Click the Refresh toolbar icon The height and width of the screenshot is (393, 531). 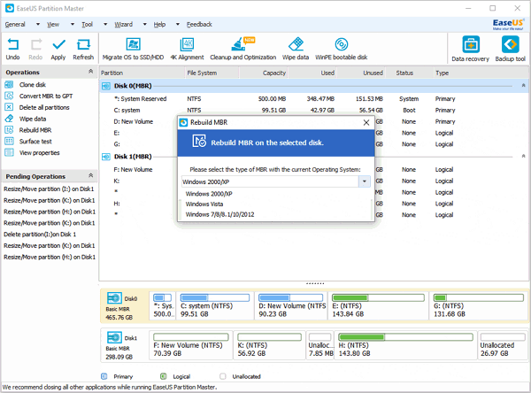pyautogui.click(x=83, y=46)
